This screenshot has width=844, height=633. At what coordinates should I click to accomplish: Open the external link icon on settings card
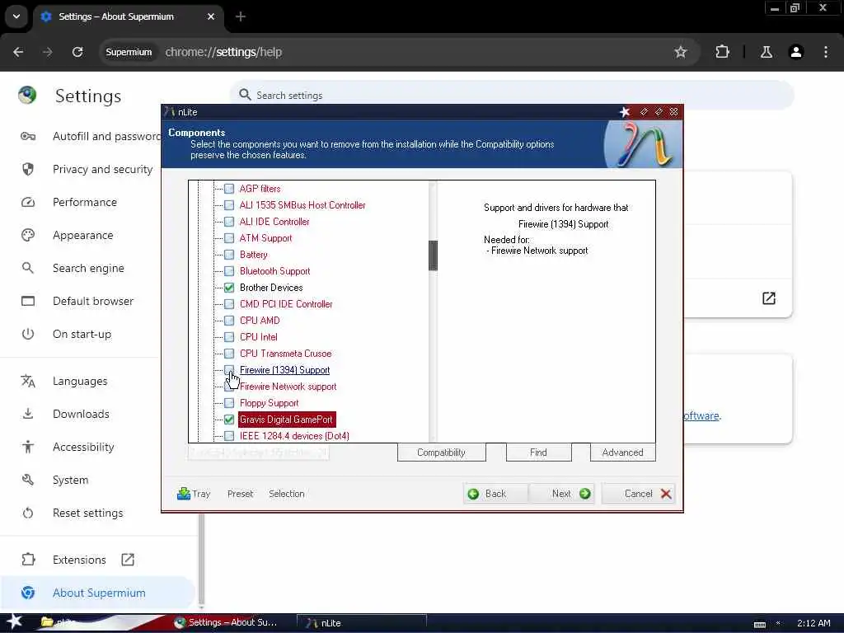(x=769, y=298)
